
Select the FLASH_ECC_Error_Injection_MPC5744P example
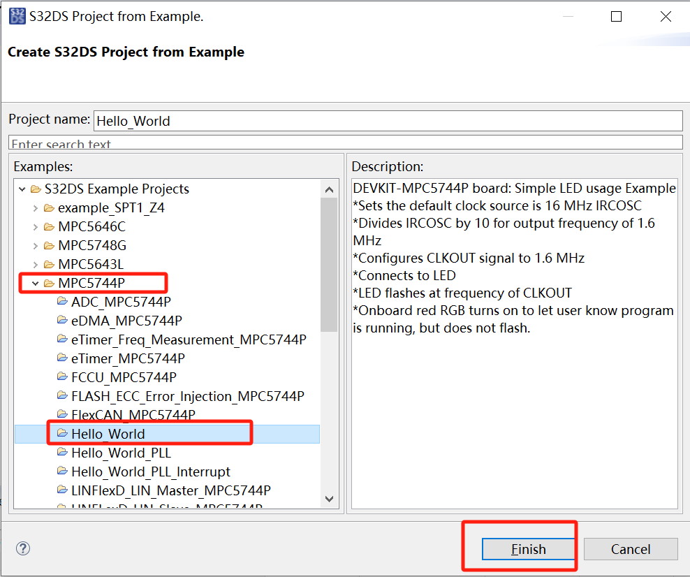click(187, 397)
